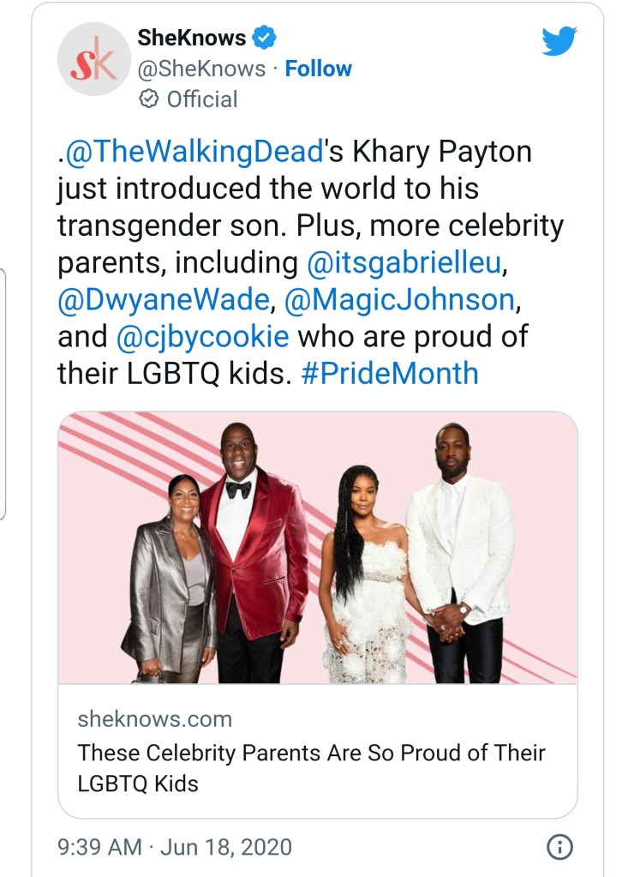634x877 pixels.
Task: Visit the @itsgabrielleu profile mention
Action: (402, 262)
